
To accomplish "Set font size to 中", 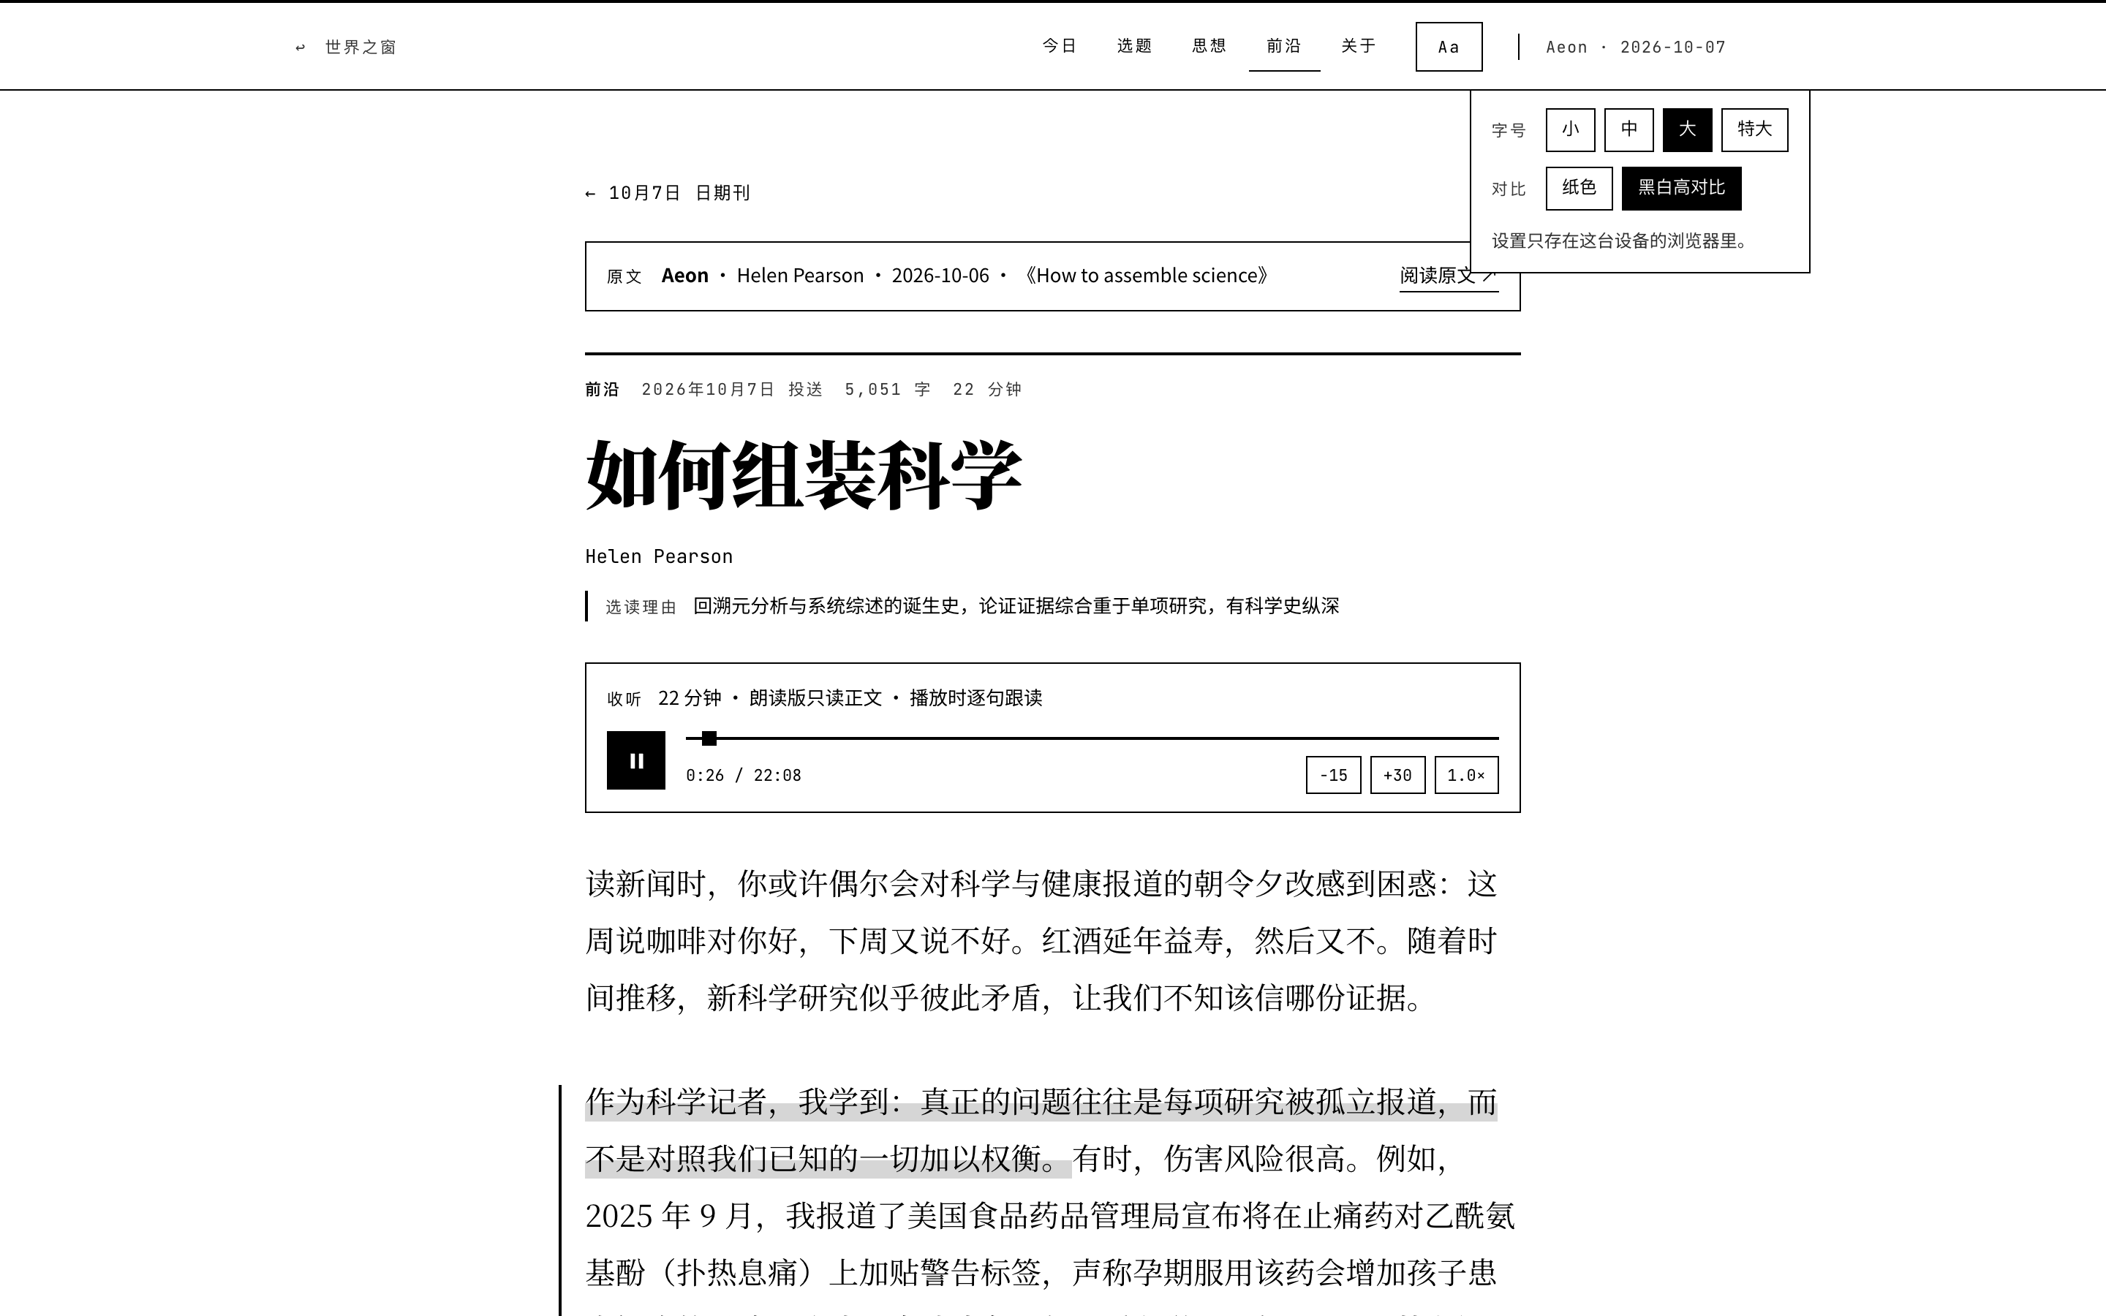I will (1628, 129).
